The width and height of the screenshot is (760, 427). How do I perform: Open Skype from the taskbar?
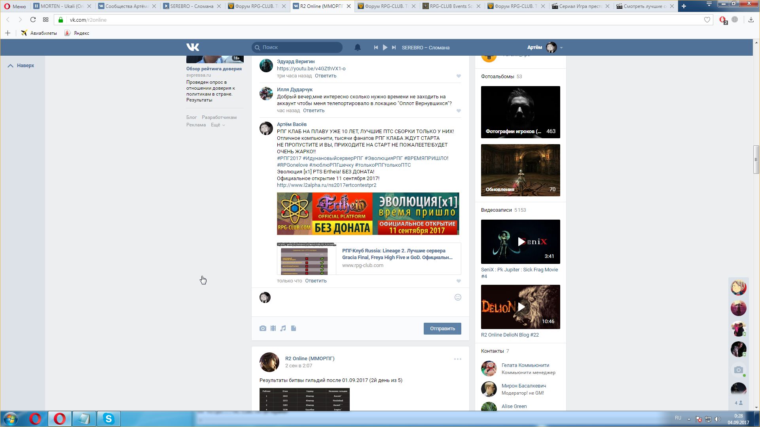[x=108, y=419]
